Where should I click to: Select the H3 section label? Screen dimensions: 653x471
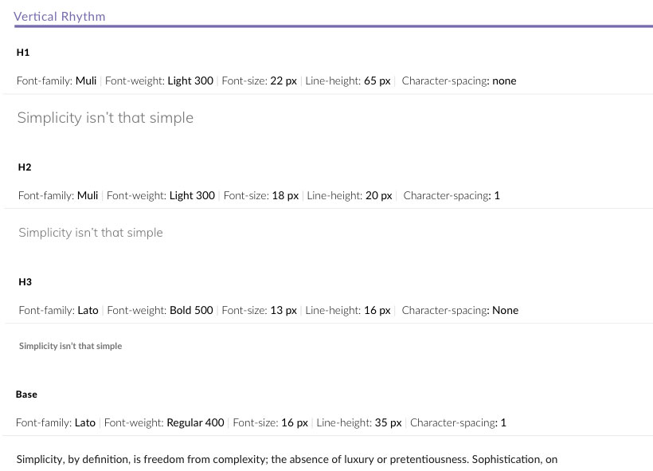pos(25,282)
